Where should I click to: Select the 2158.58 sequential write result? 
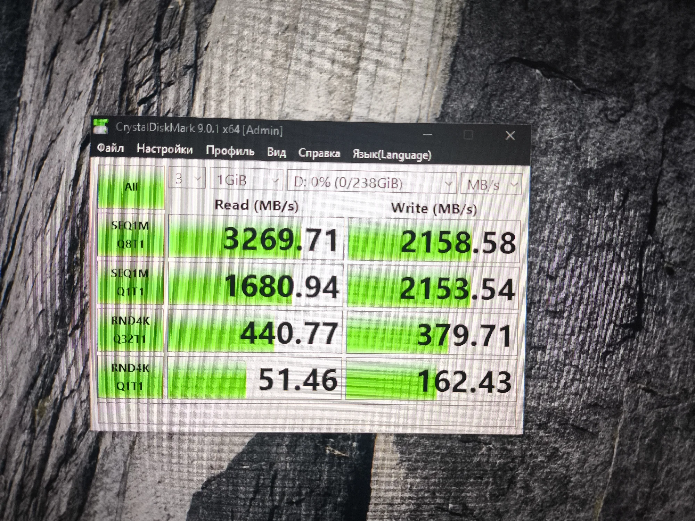tap(434, 241)
